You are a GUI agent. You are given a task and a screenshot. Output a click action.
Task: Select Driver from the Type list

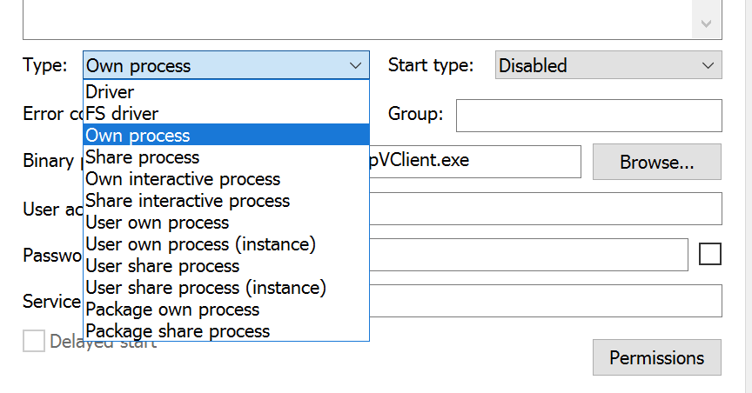point(110,91)
